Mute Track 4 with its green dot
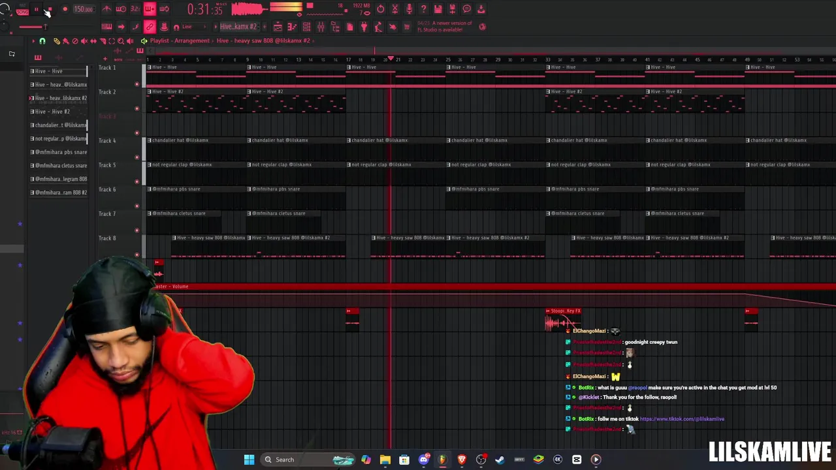 tap(137, 157)
